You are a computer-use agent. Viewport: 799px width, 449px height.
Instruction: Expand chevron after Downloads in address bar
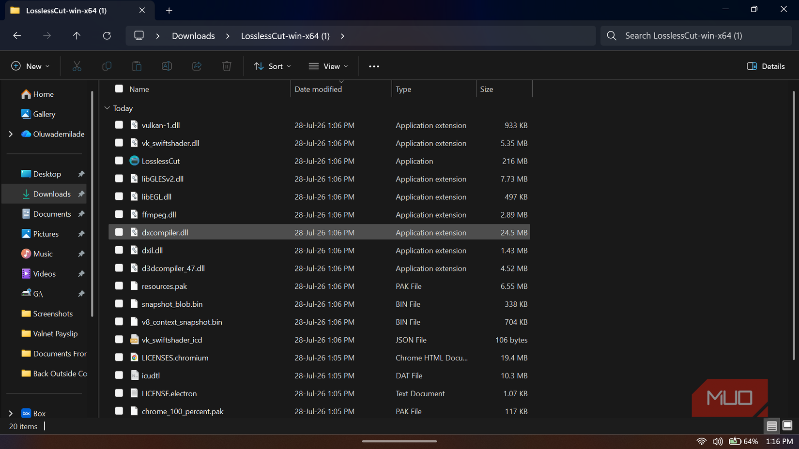pyautogui.click(x=228, y=36)
